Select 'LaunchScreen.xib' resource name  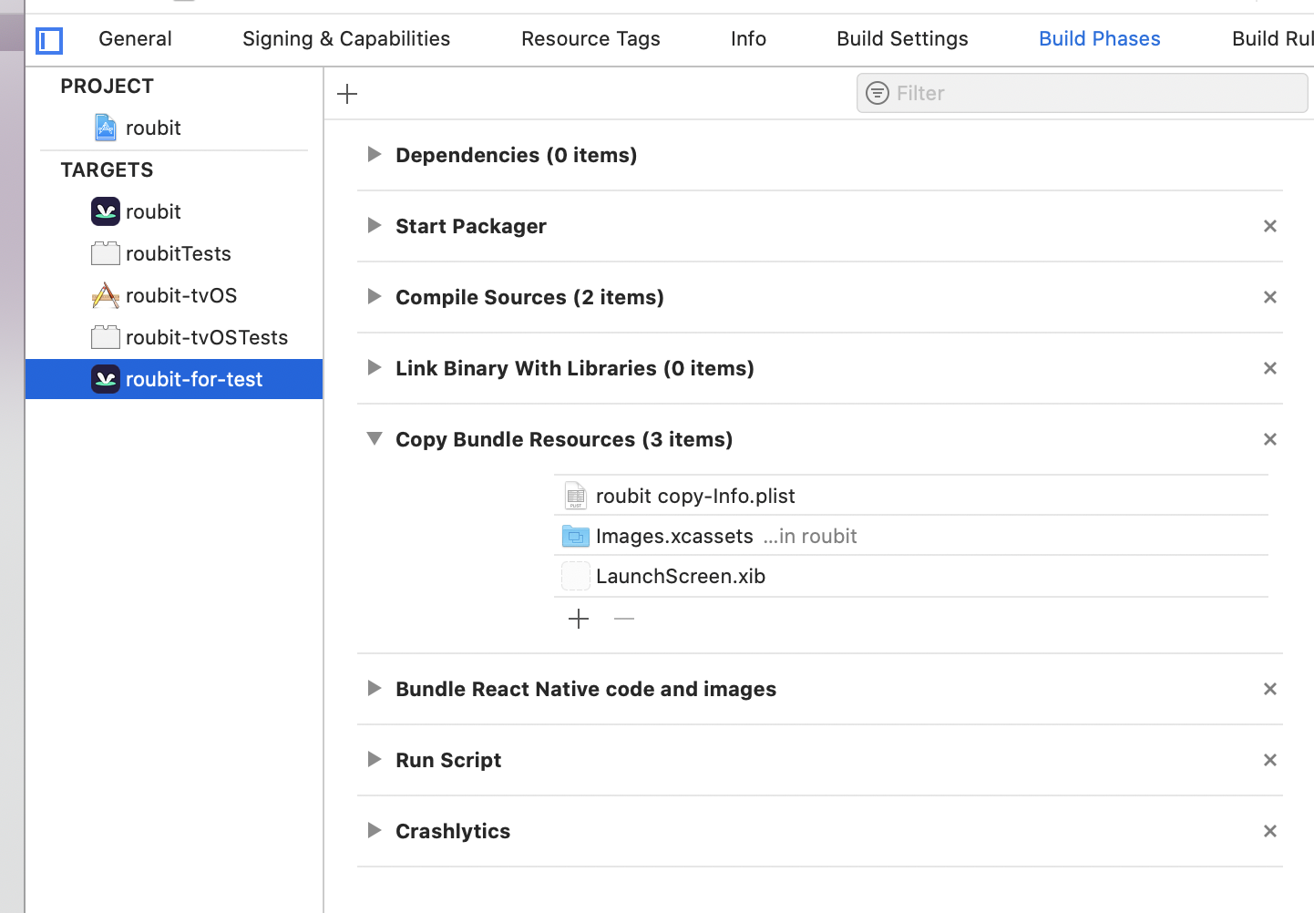pyautogui.click(x=681, y=576)
